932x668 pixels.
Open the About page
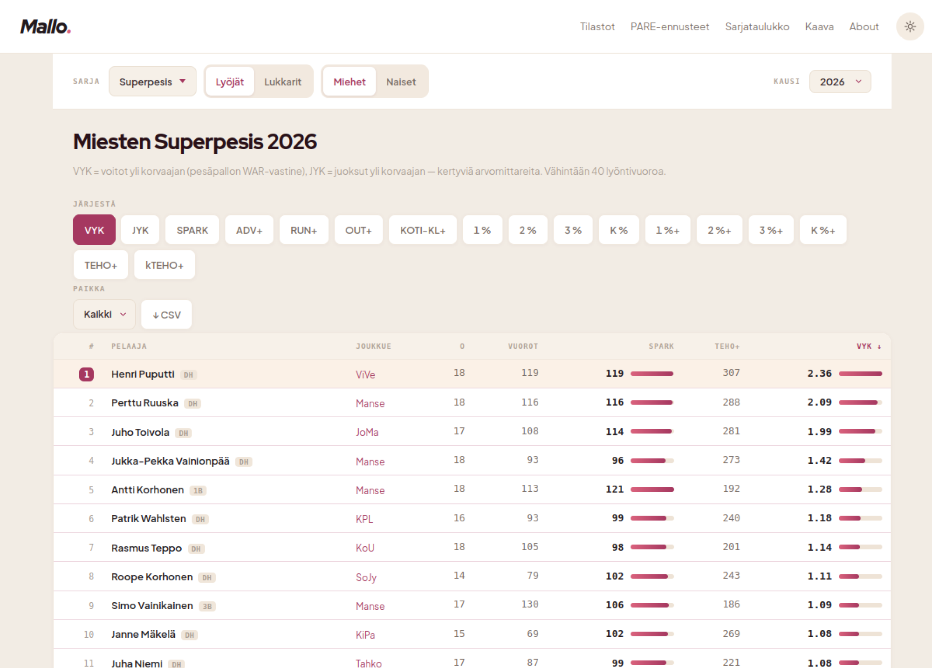click(863, 27)
